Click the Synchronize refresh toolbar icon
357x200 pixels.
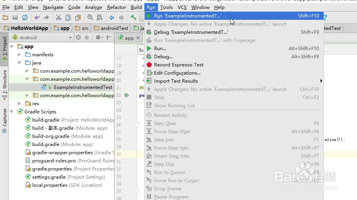click(25, 17)
